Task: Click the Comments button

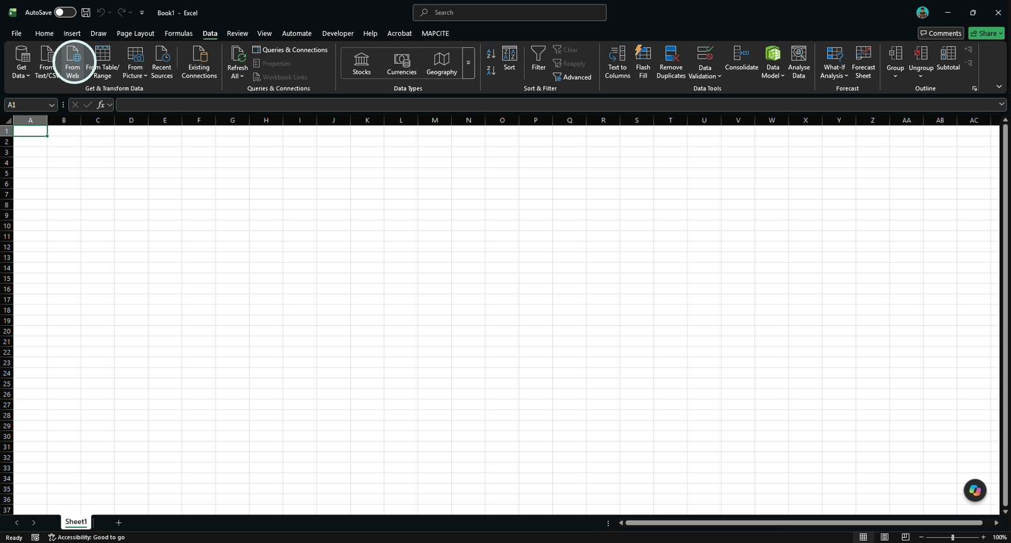Action: coord(941,33)
